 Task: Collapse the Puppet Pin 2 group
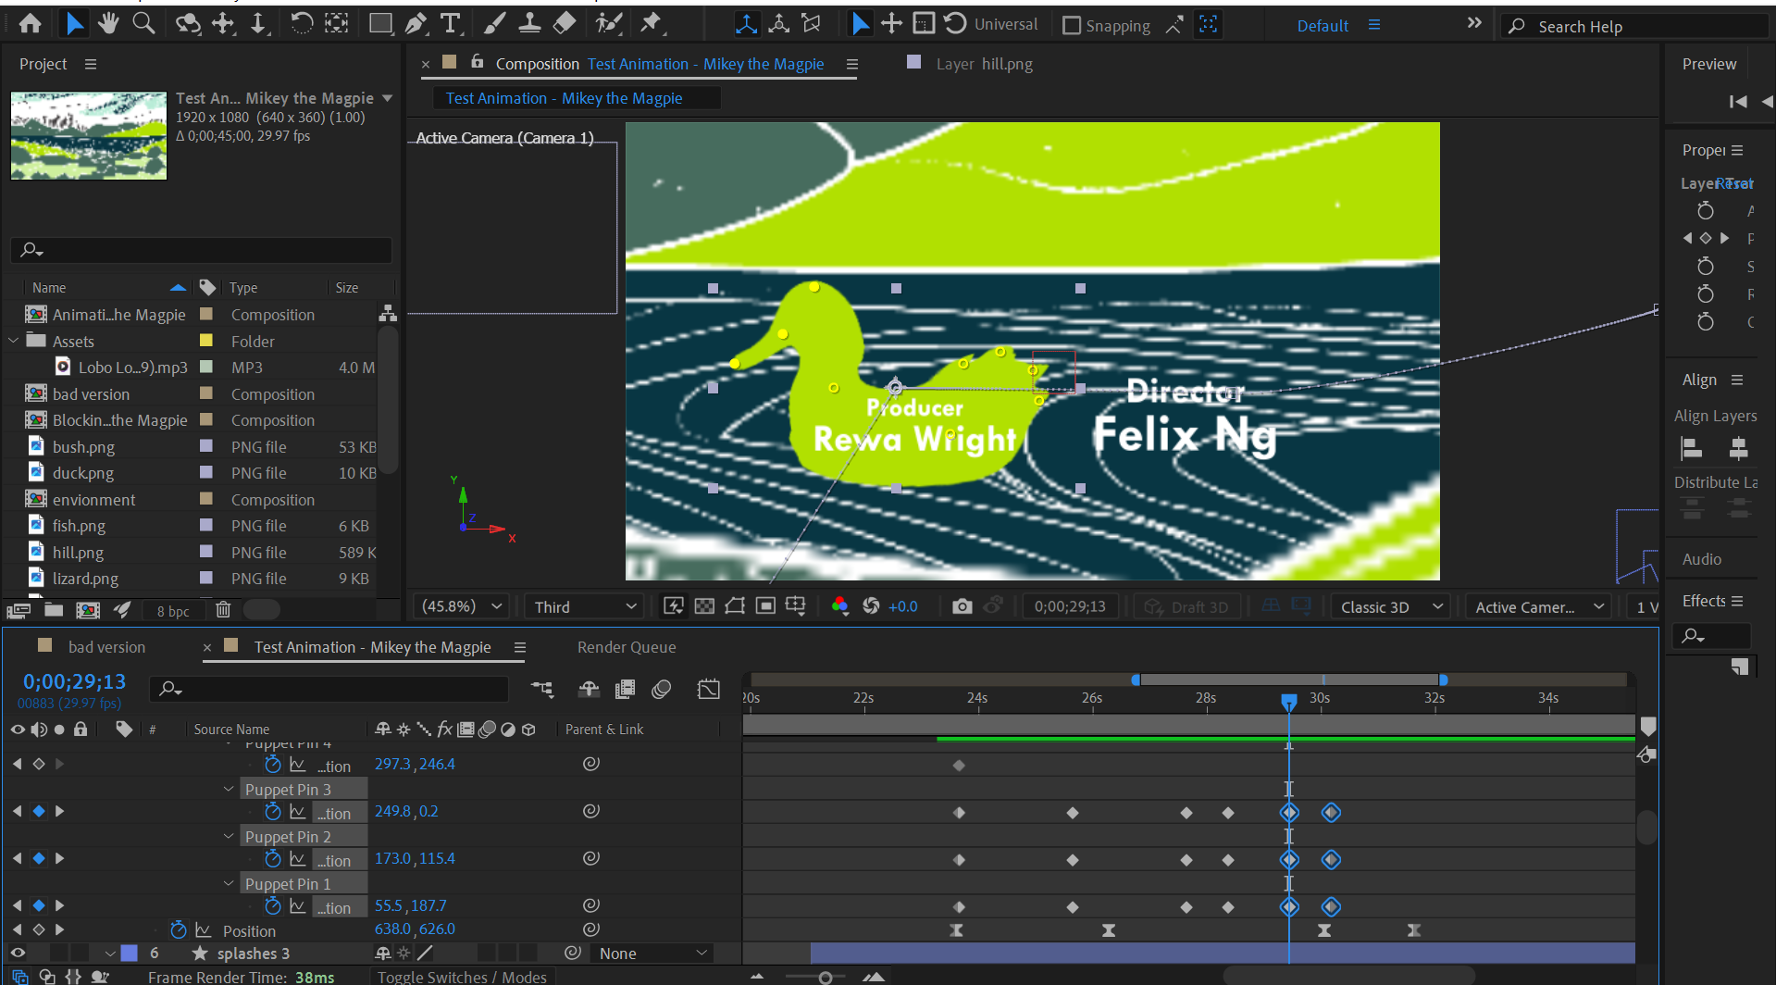pos(229,836)
